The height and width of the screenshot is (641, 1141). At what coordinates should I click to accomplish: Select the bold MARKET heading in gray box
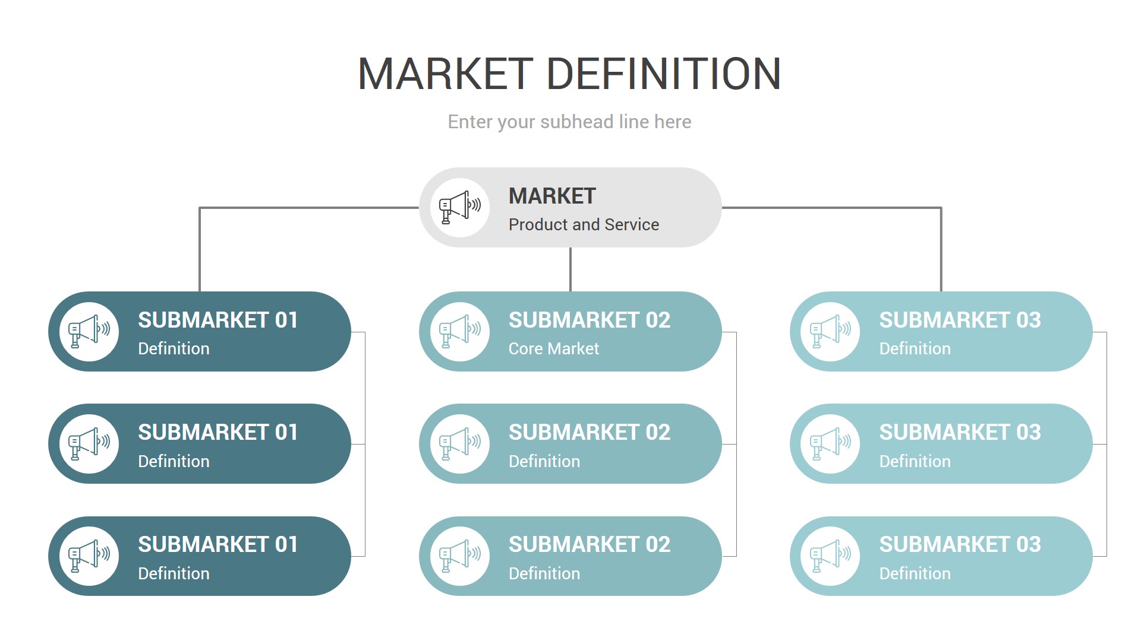552,196
